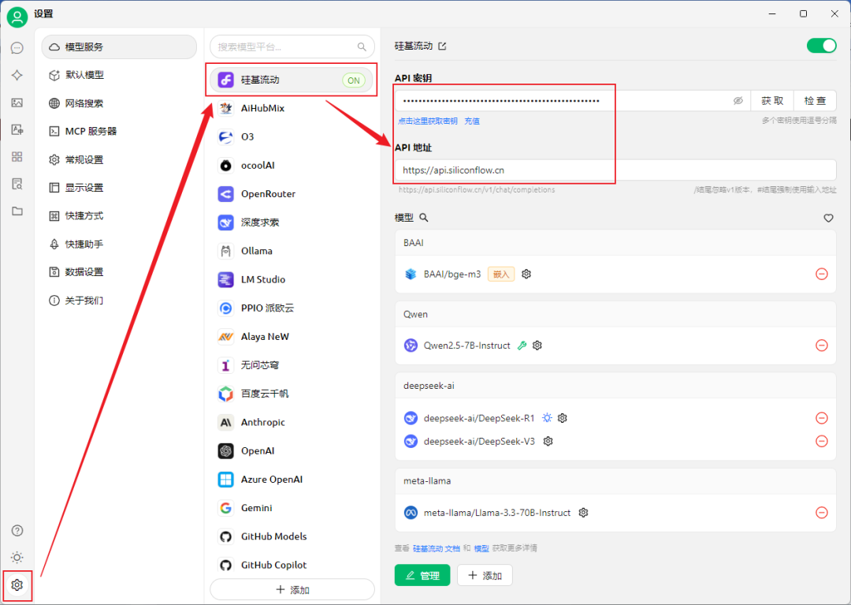This screenshot has width=851, height=605.
Task: Click the green 管理 models button
Action: click(422, 576)
